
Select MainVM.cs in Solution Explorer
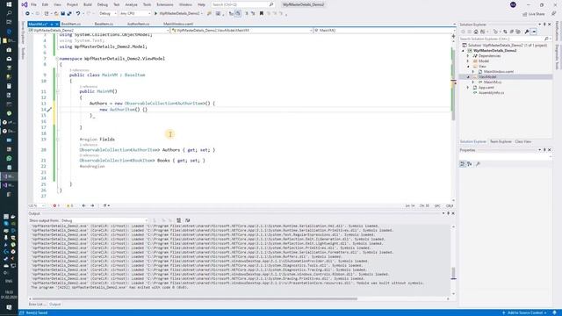tap(493, 82)
